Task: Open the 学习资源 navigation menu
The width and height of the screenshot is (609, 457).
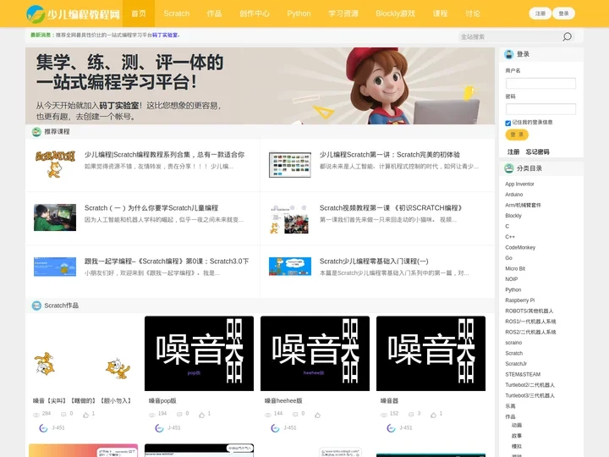Action: (x=343, y=14)
